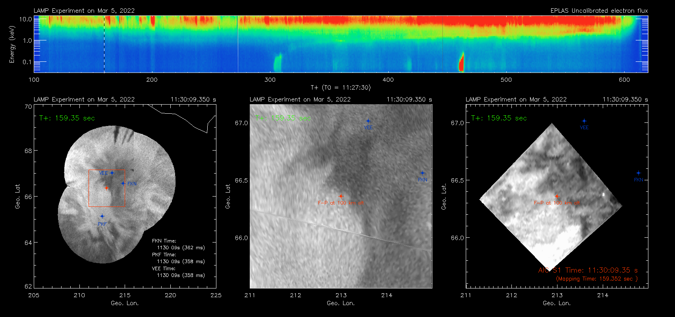Click the red low-energy burst near T+ 460
This screenshot has height=317, width=675.
[461, 63]
